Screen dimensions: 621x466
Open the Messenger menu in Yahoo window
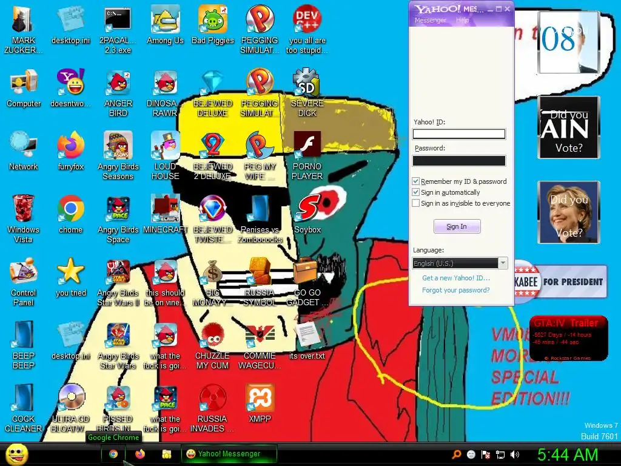[x=431, y=20]
